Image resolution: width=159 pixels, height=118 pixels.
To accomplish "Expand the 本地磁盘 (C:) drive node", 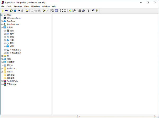I will pyautogui.click(x=5, y=49).
